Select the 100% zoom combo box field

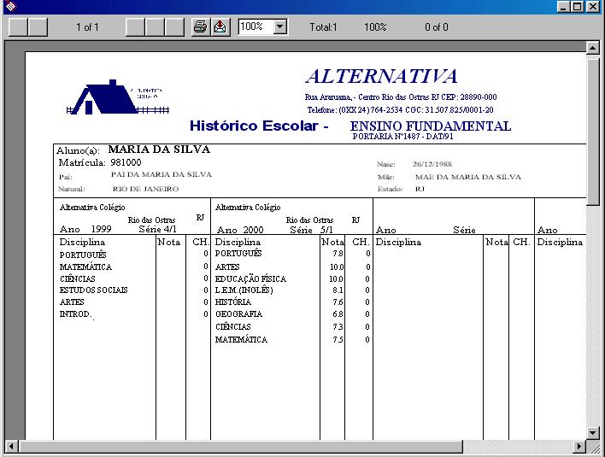click(x=256, y=27)
